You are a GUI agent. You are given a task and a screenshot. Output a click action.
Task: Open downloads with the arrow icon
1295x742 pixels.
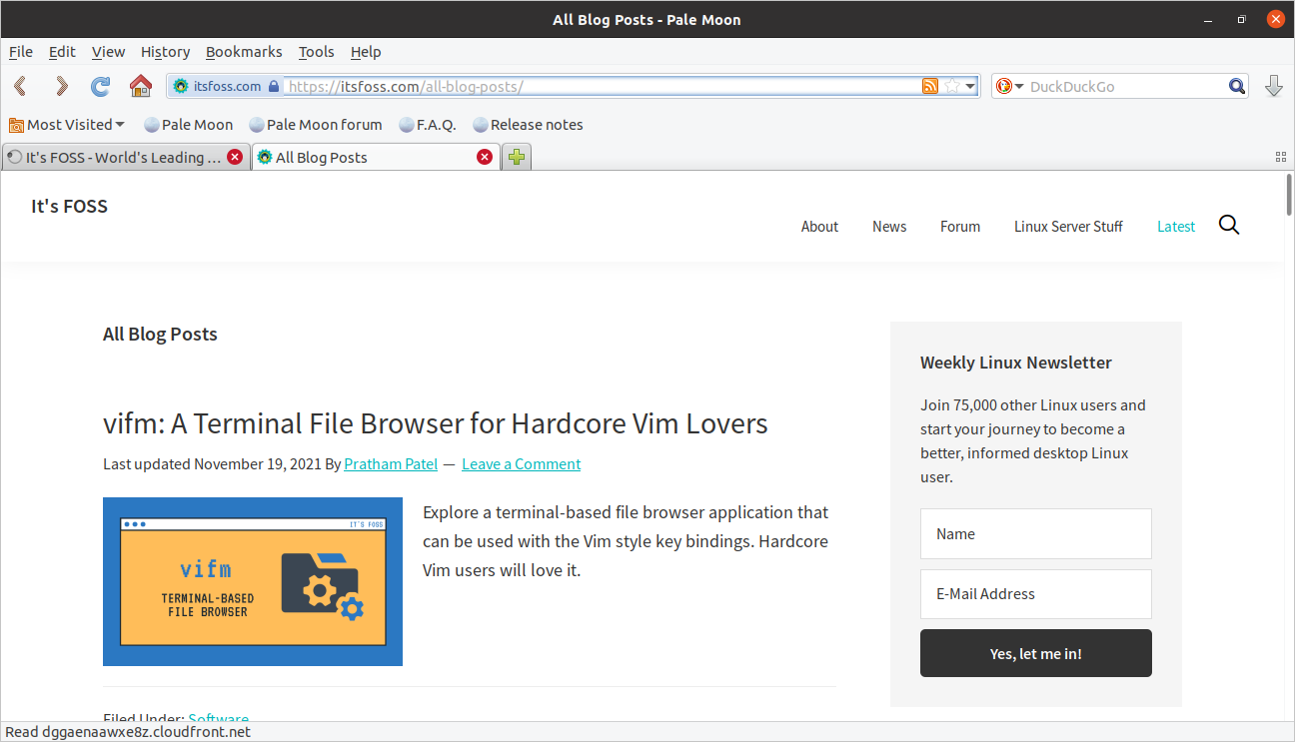point(1274,86)
